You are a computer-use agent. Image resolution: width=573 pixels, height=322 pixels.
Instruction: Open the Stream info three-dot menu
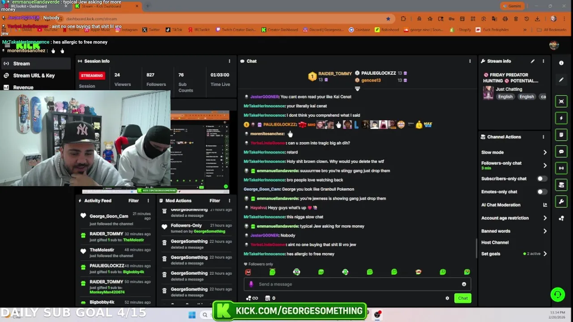tap(543, 61)
